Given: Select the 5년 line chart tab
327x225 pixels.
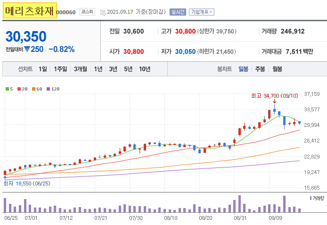Looking at the screenshot, I should click(x=128, y=69).
